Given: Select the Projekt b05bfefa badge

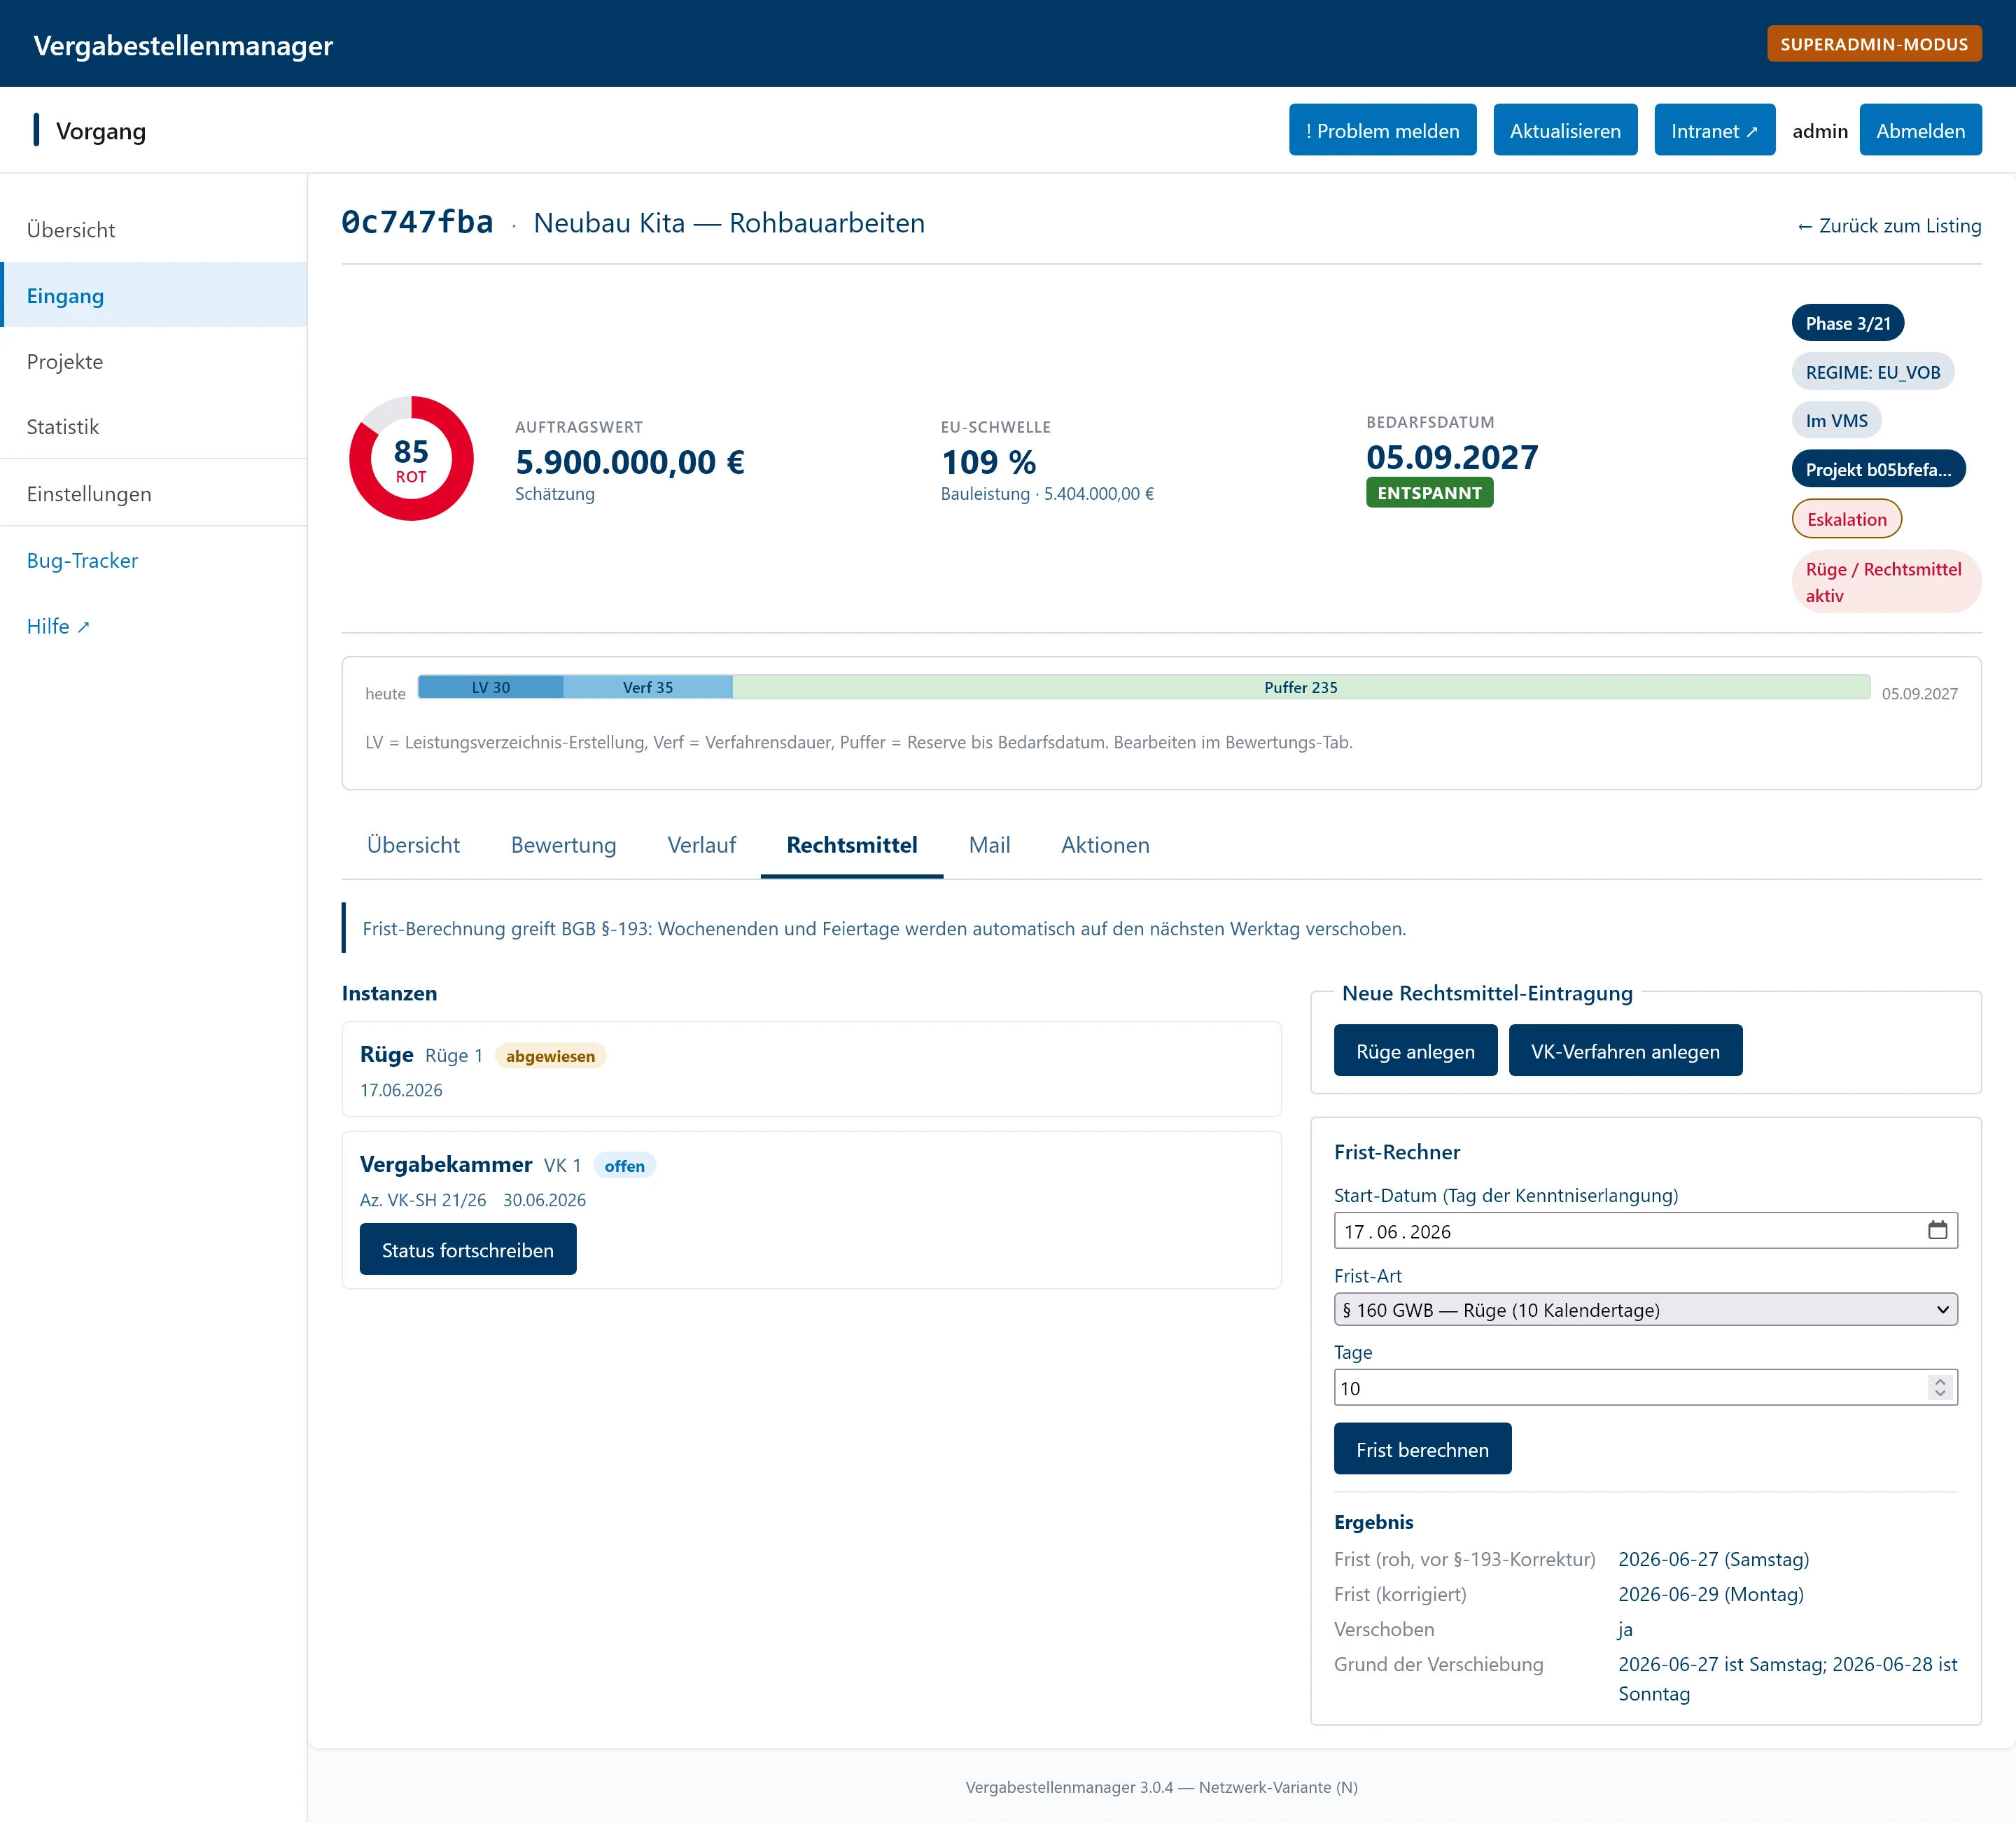Looking at the screenshot, I should (x=1878, y=469).
